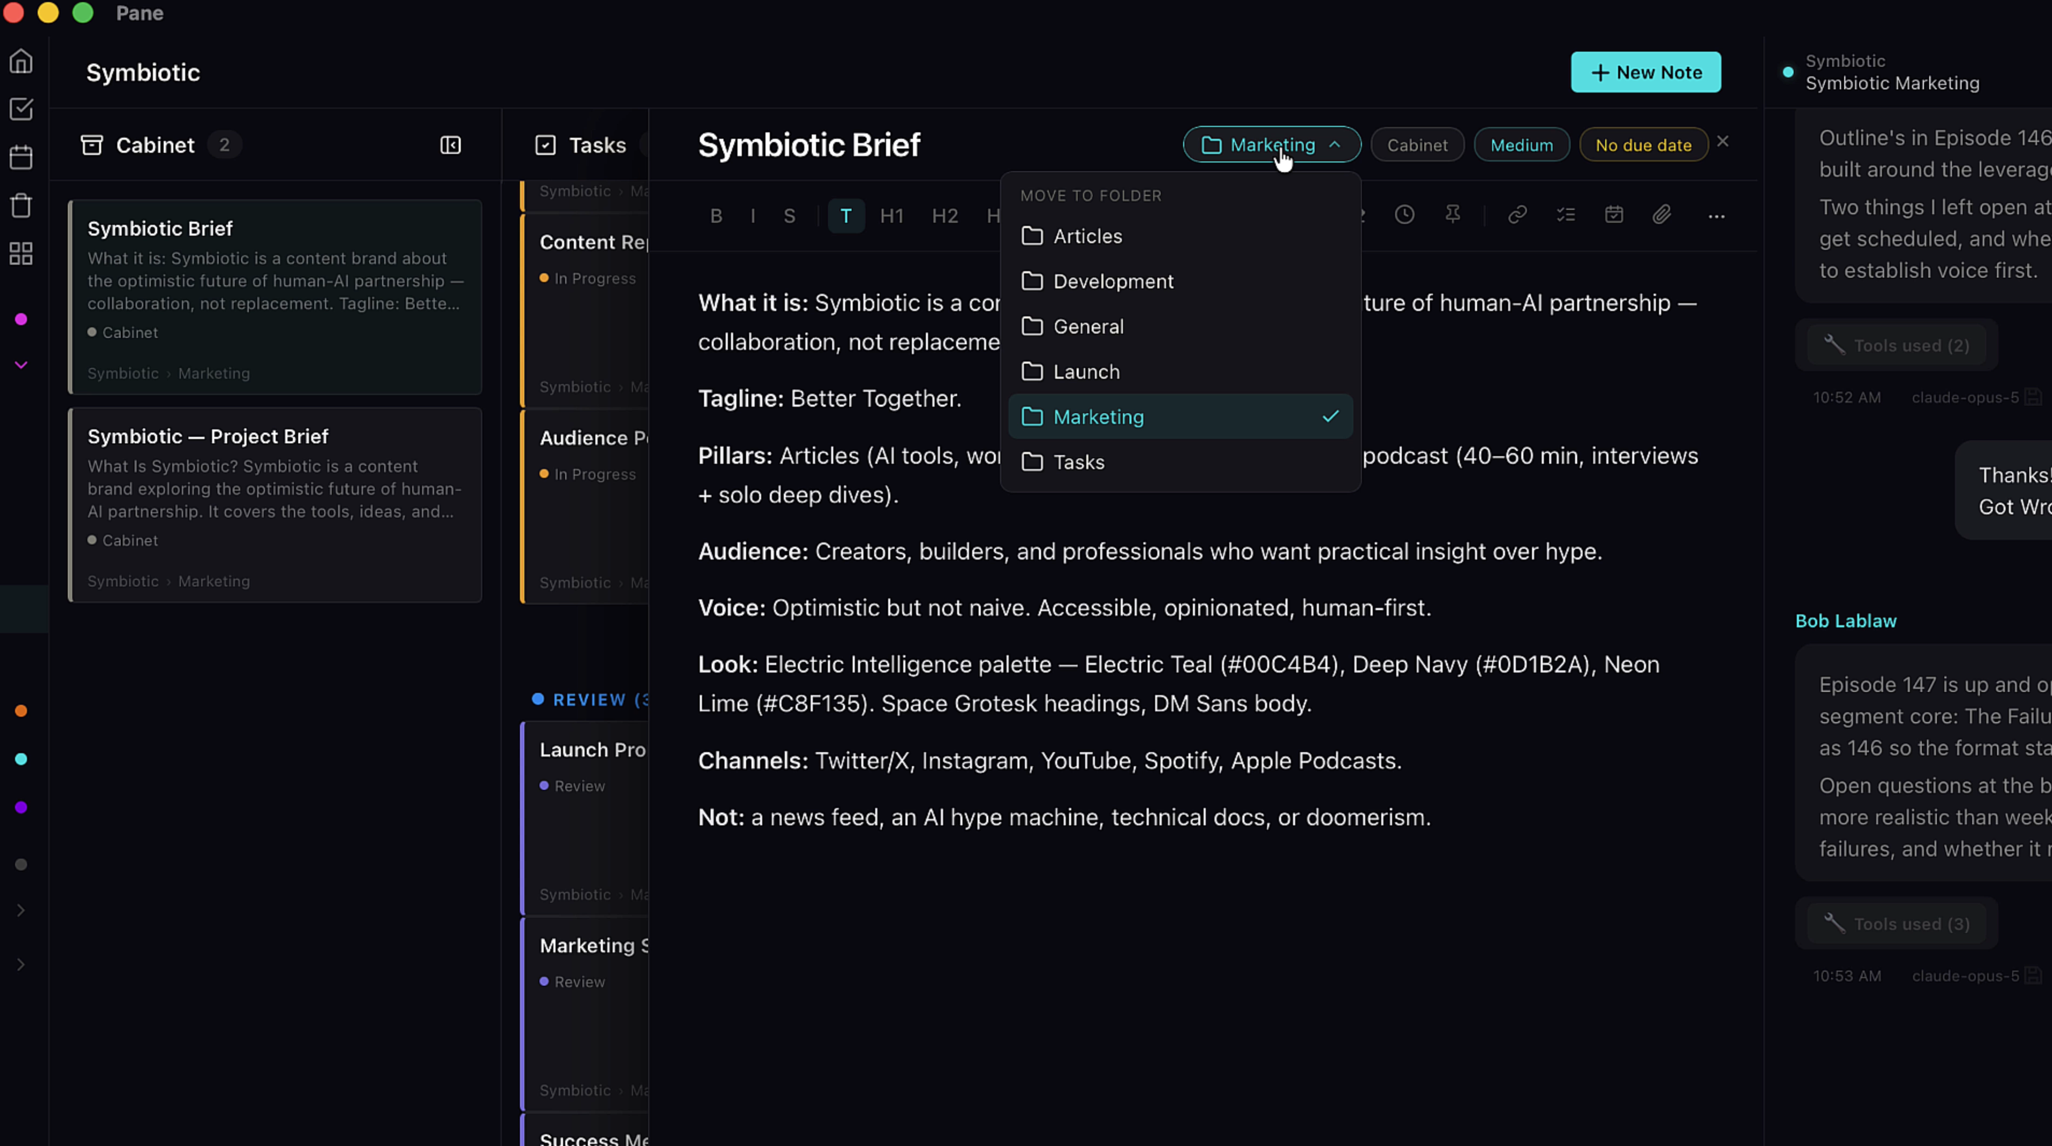This screenshot has height=1146, width=2052.
Task: Move note to General folder
Action: pyautogui.click(x=1180, y=327)
